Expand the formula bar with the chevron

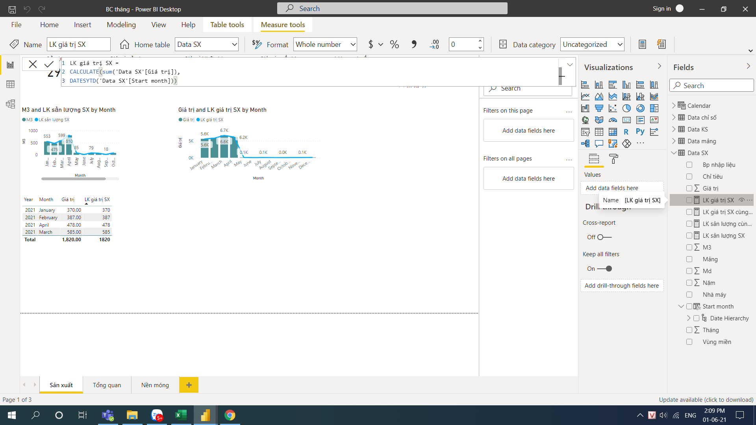tap(570, 65)
